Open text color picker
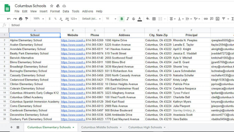This screenshot has height=132, width=234. tap(139, 19)
